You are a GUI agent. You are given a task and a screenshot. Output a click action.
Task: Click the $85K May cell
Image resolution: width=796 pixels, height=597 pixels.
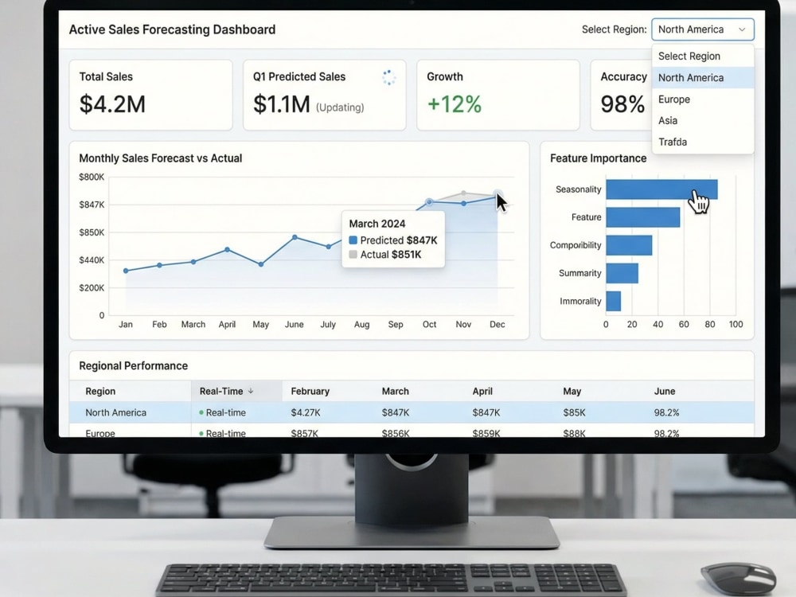pyautogui.click(x=574, y=412)
